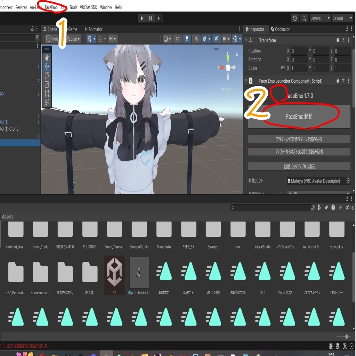Select the Move tool in Scene toolbar
Viewport: 356px width, 356px height.
[47, 66]
